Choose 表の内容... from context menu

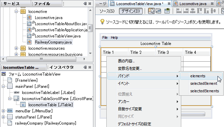(143, 61)
